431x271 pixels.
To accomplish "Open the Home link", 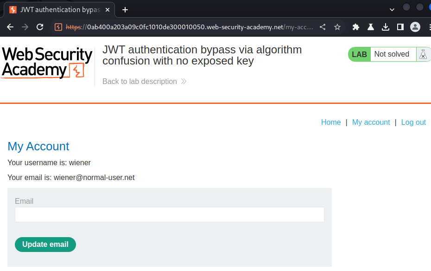I will [x=331, y=122].
